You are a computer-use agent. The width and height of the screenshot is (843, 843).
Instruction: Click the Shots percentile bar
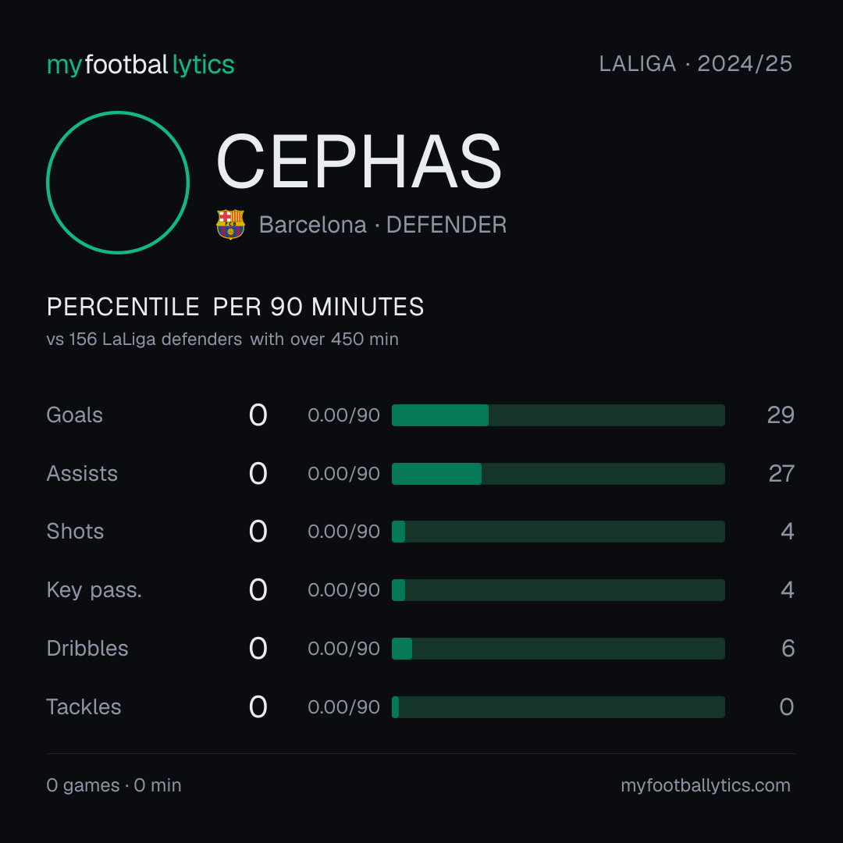coord(558,532)
